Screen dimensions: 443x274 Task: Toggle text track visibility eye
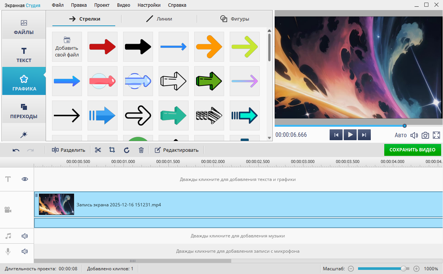tap(25, 179)
